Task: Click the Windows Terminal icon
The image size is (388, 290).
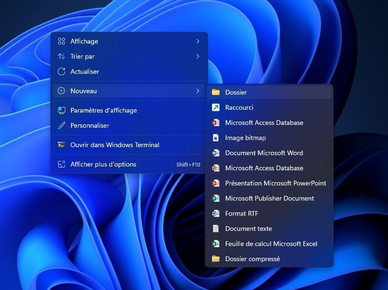Action: point(62,144)
